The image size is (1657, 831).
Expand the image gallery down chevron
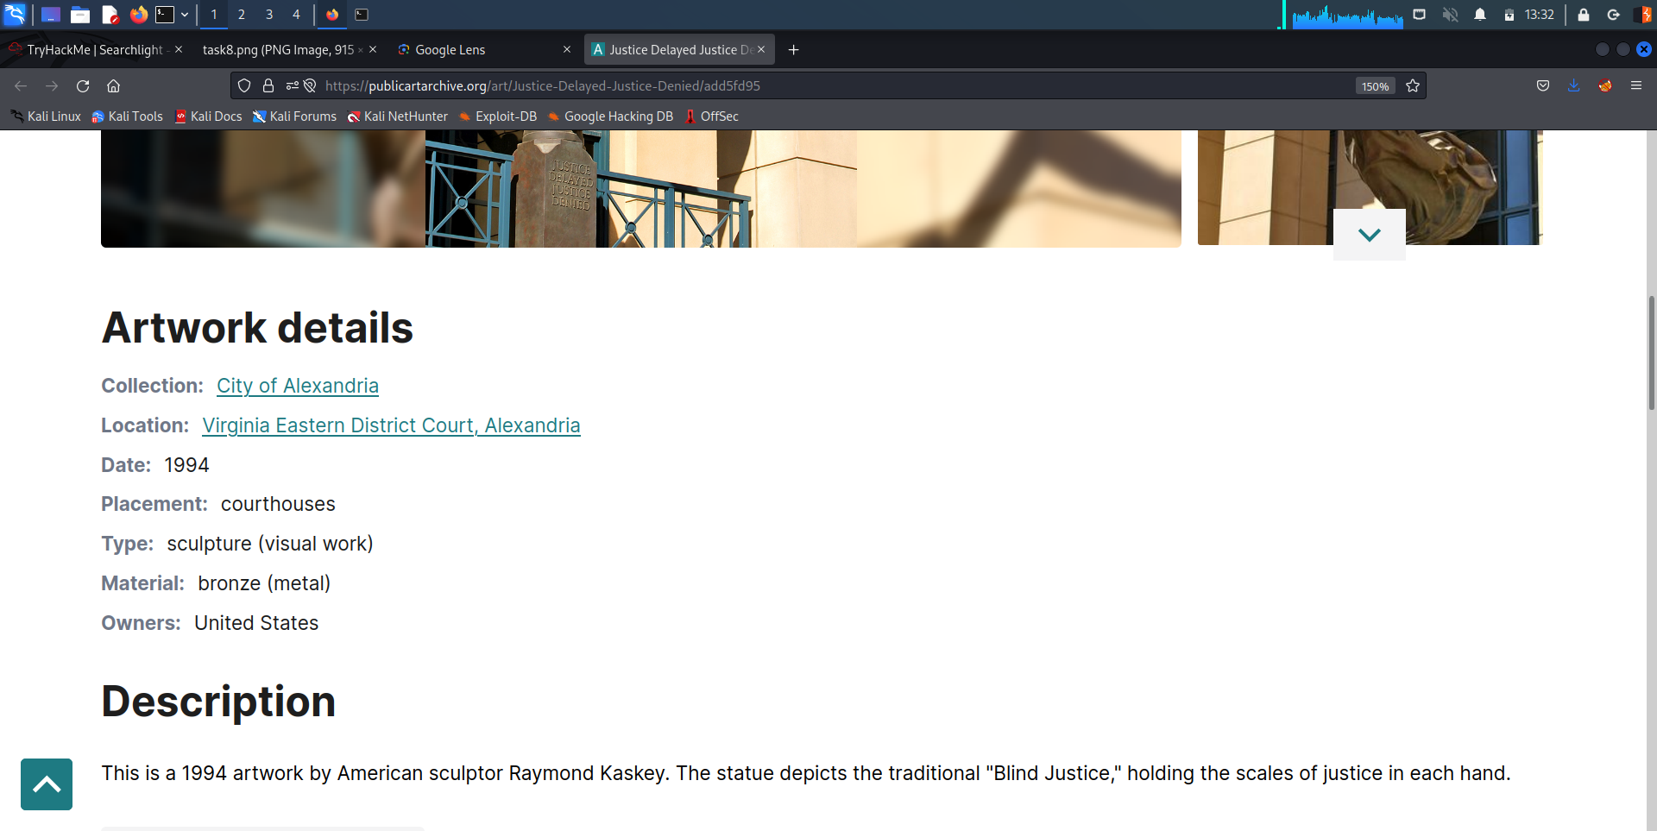pos(1369,235)
